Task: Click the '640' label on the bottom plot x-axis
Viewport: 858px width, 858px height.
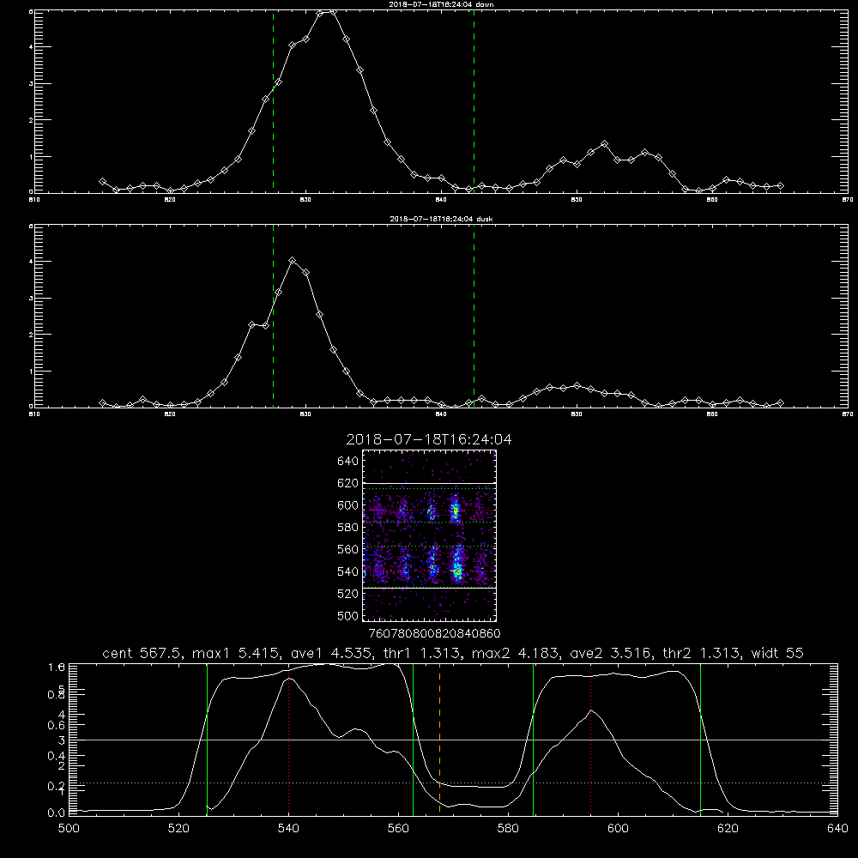Action: point(837,829)
